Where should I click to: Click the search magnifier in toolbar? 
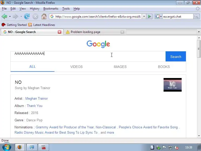pyautogui.click(x=196, y=16)
